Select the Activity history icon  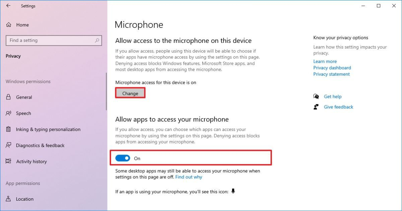coord(9,161)
